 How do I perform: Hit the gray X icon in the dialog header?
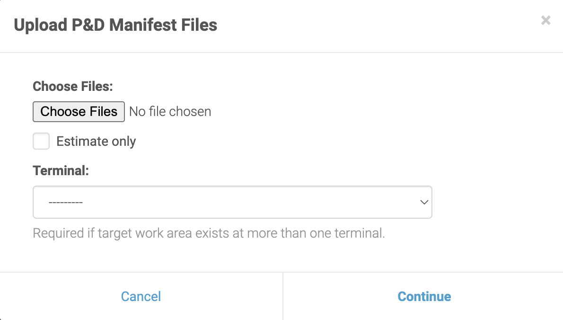click(545, 20)
